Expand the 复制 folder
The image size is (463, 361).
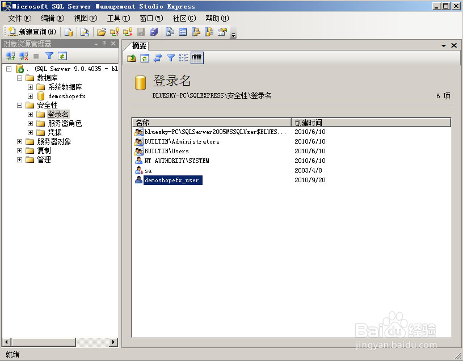point(19,150)
